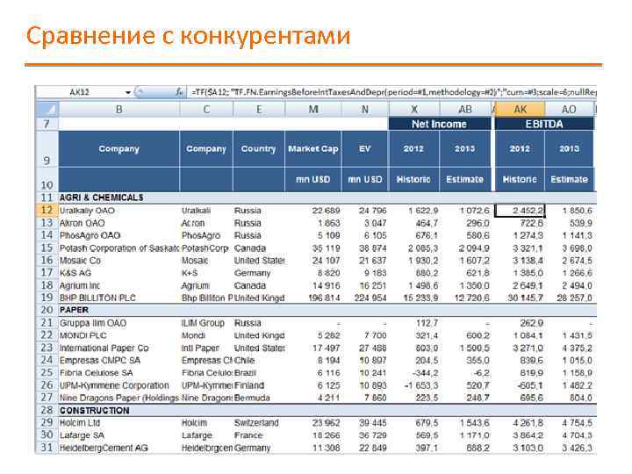The image size is (632, 474).
Task: Select column B header
Action: pyautogui.click(x=119, y=109)
